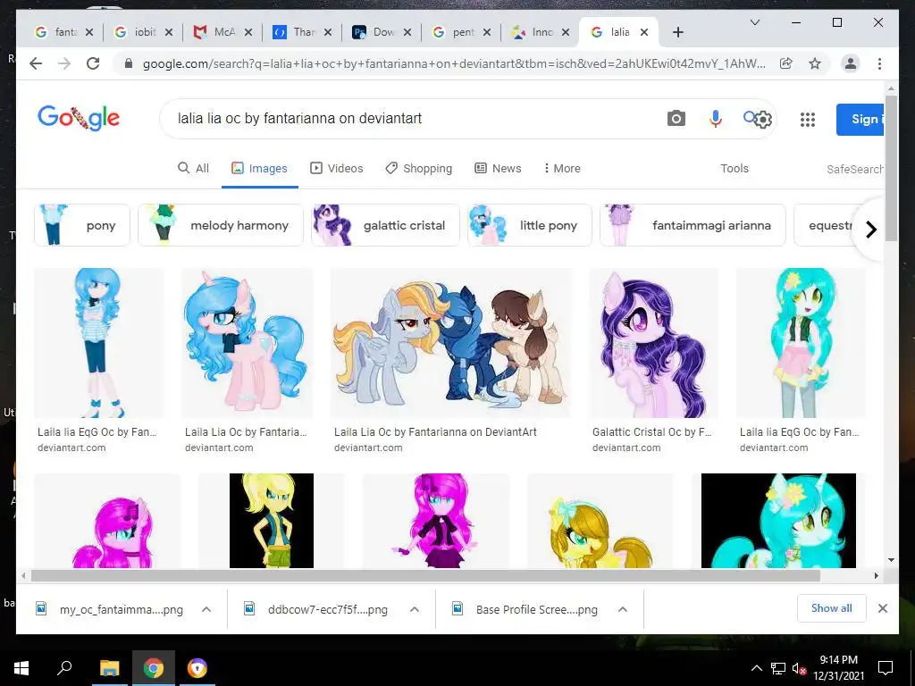Click the address bar URL
Viewport: 915px width, 686px height.
click(x=454, y=63)
